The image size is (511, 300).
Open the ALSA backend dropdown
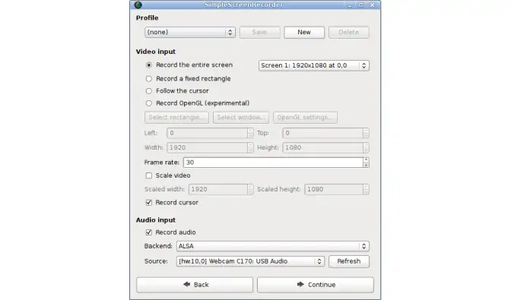[273, 246]
